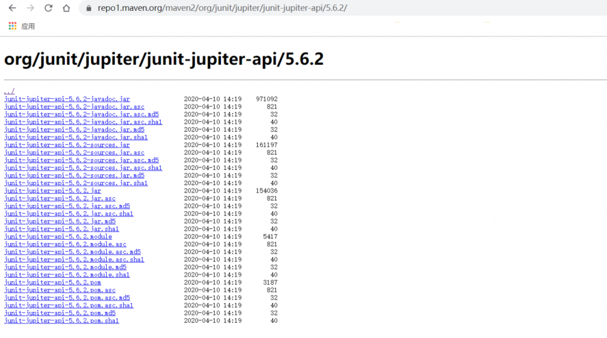Click the file size value 5417
Screen dimensions: 607x338
coord(270,237)
